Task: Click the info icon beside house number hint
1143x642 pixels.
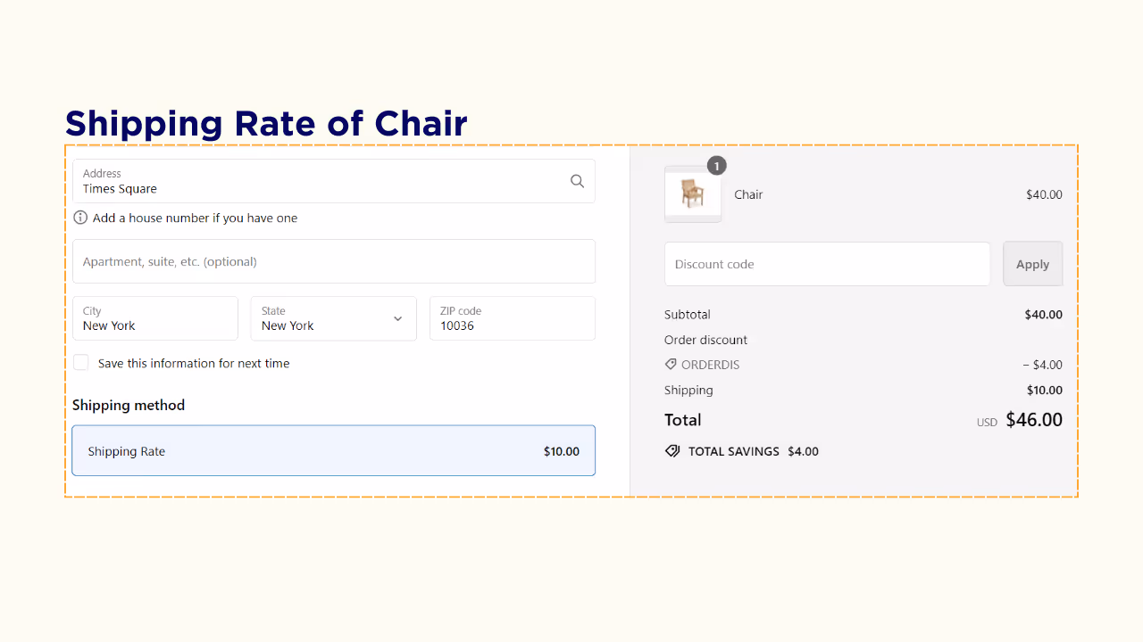Action: [x=80, y=218]
